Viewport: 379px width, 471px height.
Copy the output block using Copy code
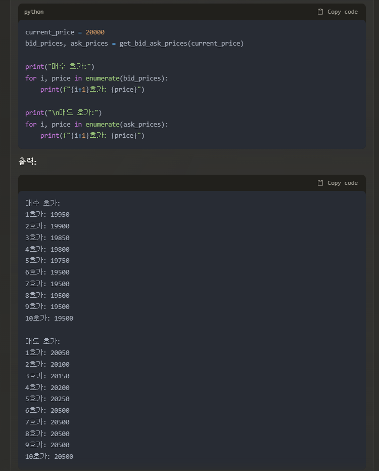tap(338, 183)
